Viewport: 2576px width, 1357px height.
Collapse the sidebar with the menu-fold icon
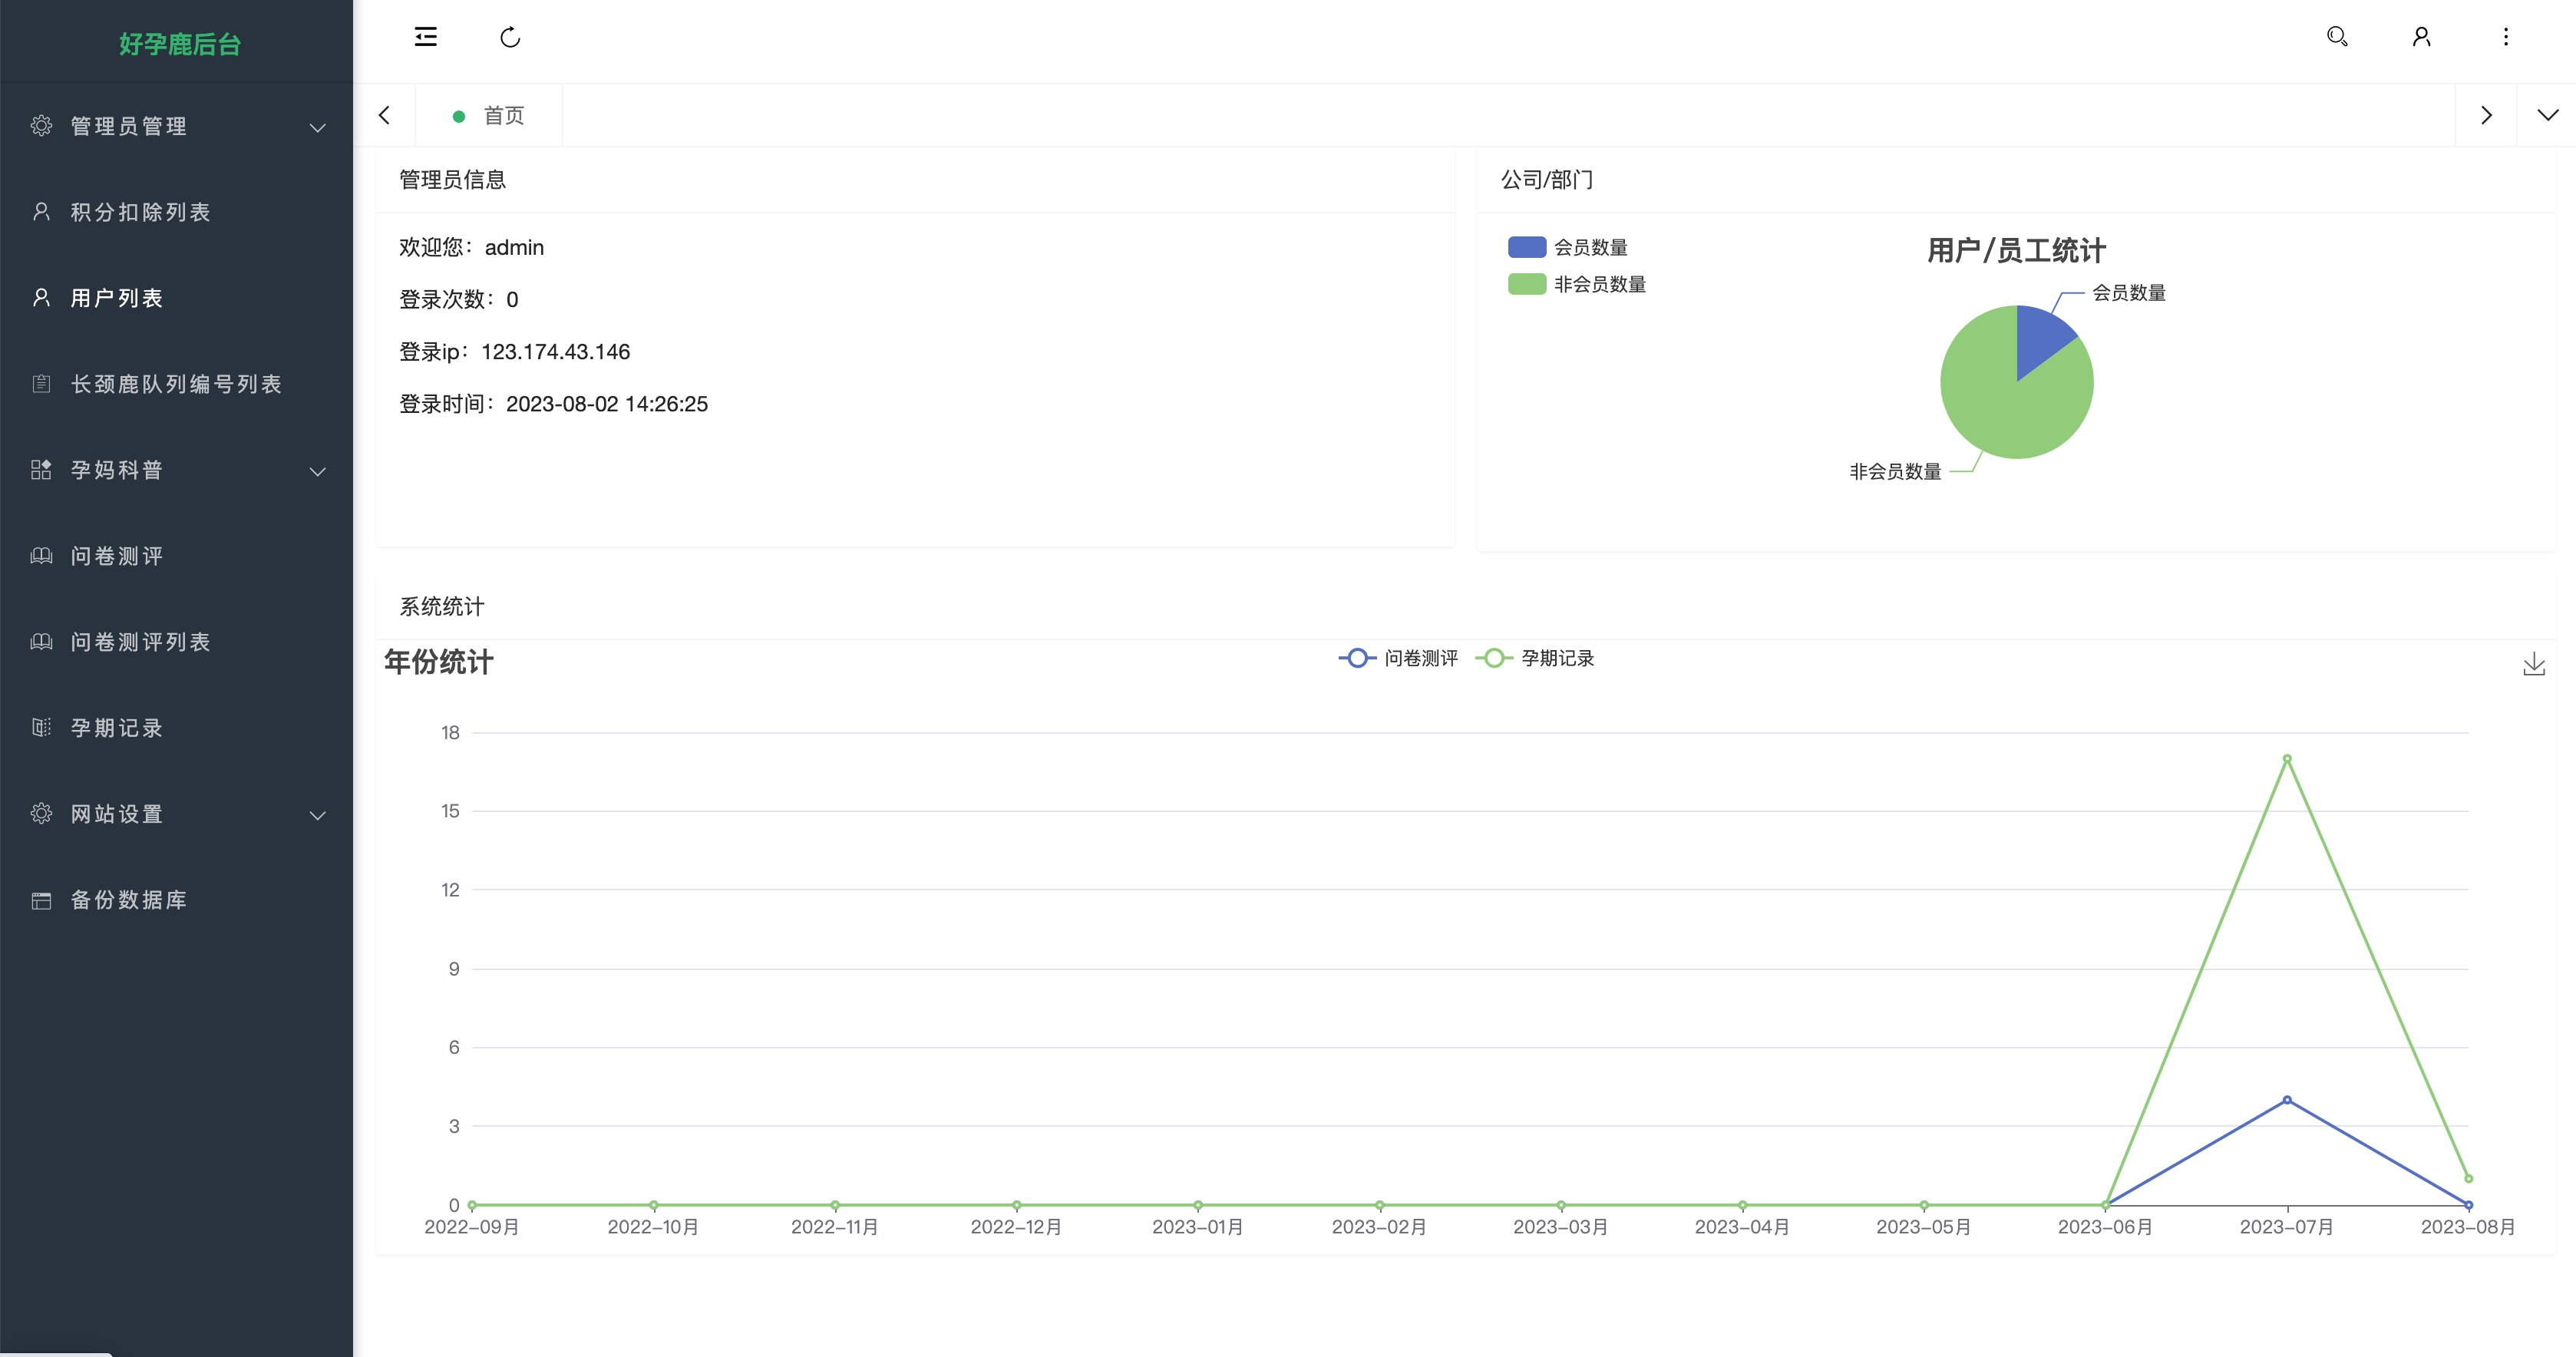[x=426, y=37]
